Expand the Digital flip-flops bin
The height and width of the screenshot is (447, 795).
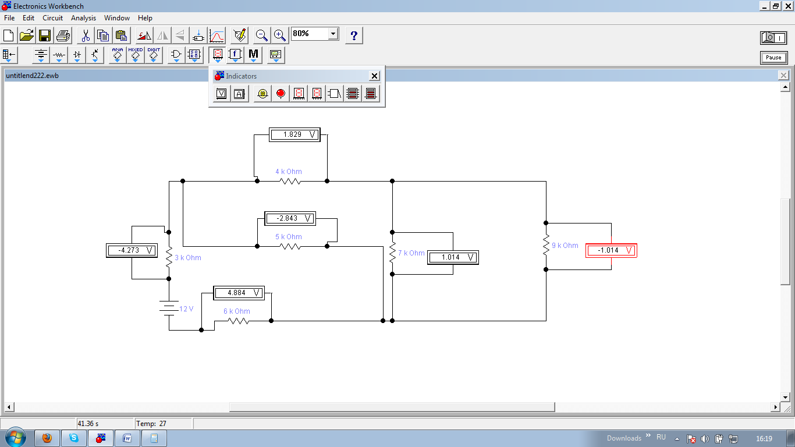click(194, 55)
